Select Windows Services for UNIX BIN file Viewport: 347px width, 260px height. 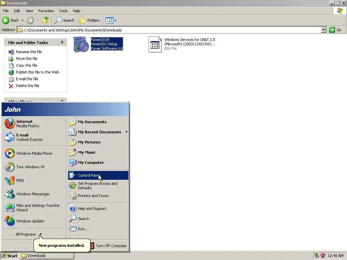pyautogui.click(x=182, y=44)
